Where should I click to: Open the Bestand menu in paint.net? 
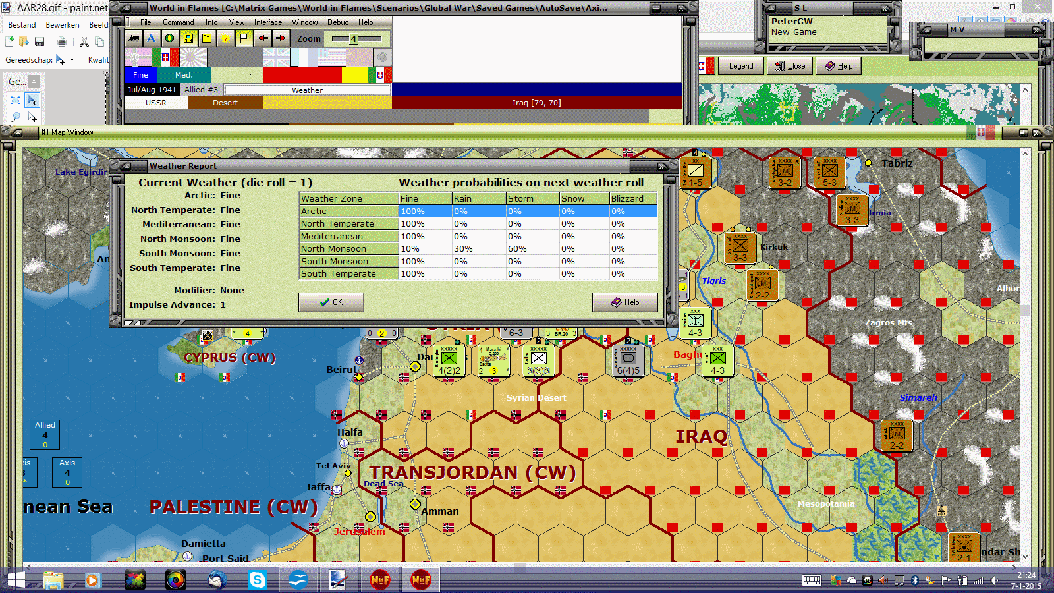(22, 25)
